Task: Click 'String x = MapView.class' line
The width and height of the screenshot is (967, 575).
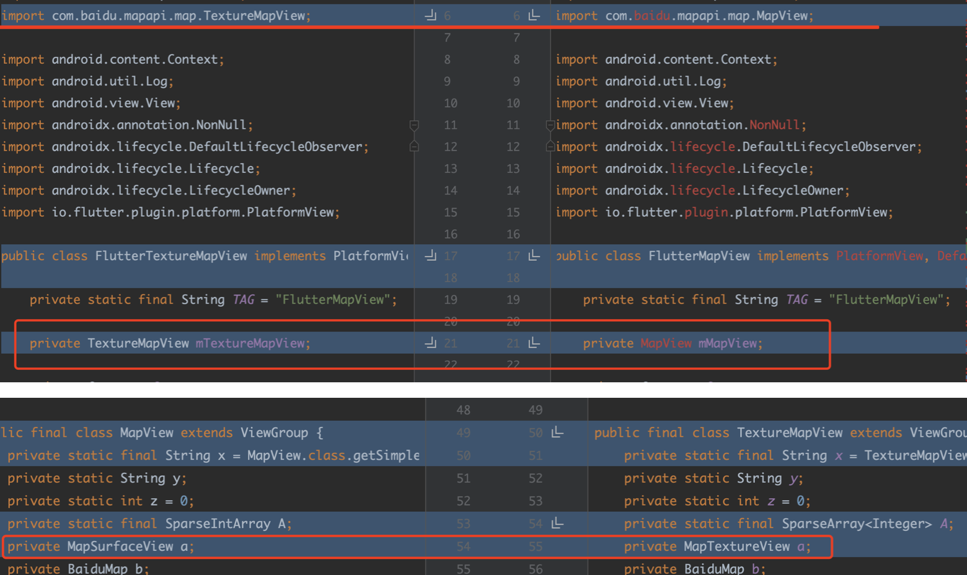Action: (x=213, y=455)
